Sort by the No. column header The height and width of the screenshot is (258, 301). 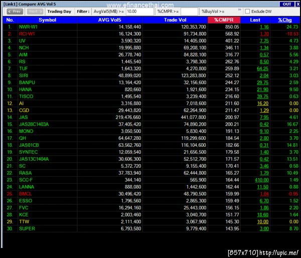[x=10, y=20]
